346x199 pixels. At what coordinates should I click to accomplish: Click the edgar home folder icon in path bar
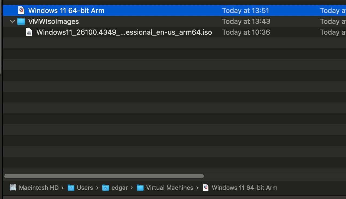[x=106, y=188]
